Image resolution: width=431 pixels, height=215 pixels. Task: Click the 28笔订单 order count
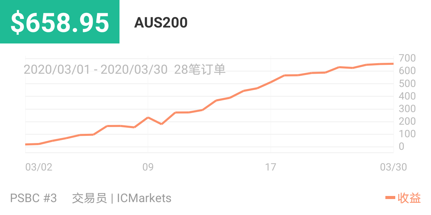200,70
